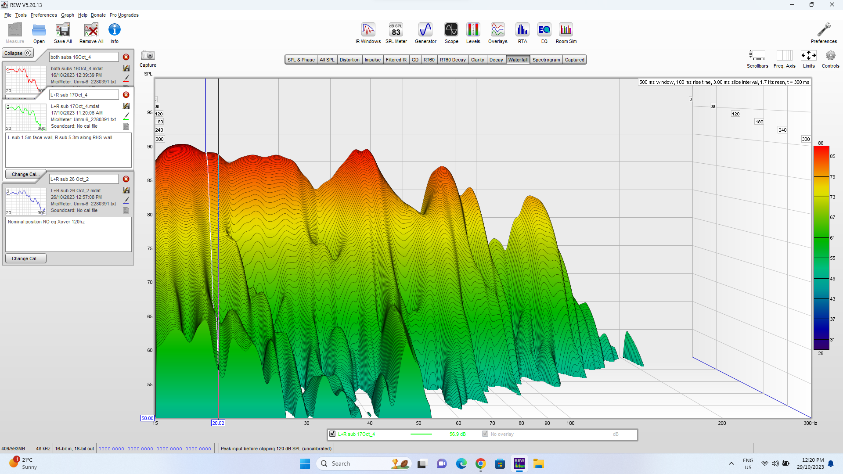
Task: Toggle the No overlay checkbox
Action: click(x=485, y=434)
